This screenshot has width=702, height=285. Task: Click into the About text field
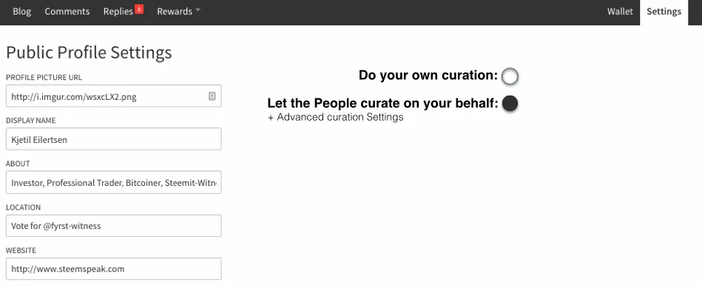pos(114,182)
